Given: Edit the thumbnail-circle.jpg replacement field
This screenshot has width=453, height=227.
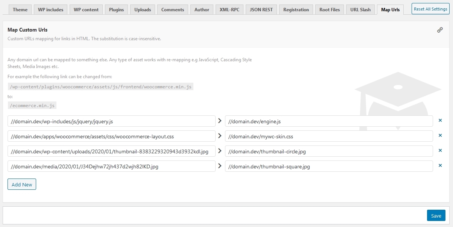Looking at the screenshot, I should pyautogui.click(x=329, y=151).
